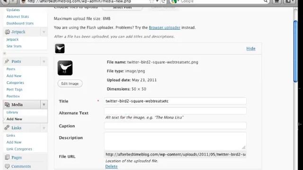This screenshot has height=170, width=303.
Task: Click the Edit Image button
Action: point(70,84)
